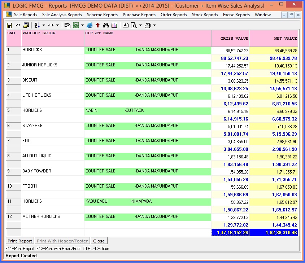
Task: Restore the inner report child window
Action: [291, 15]
